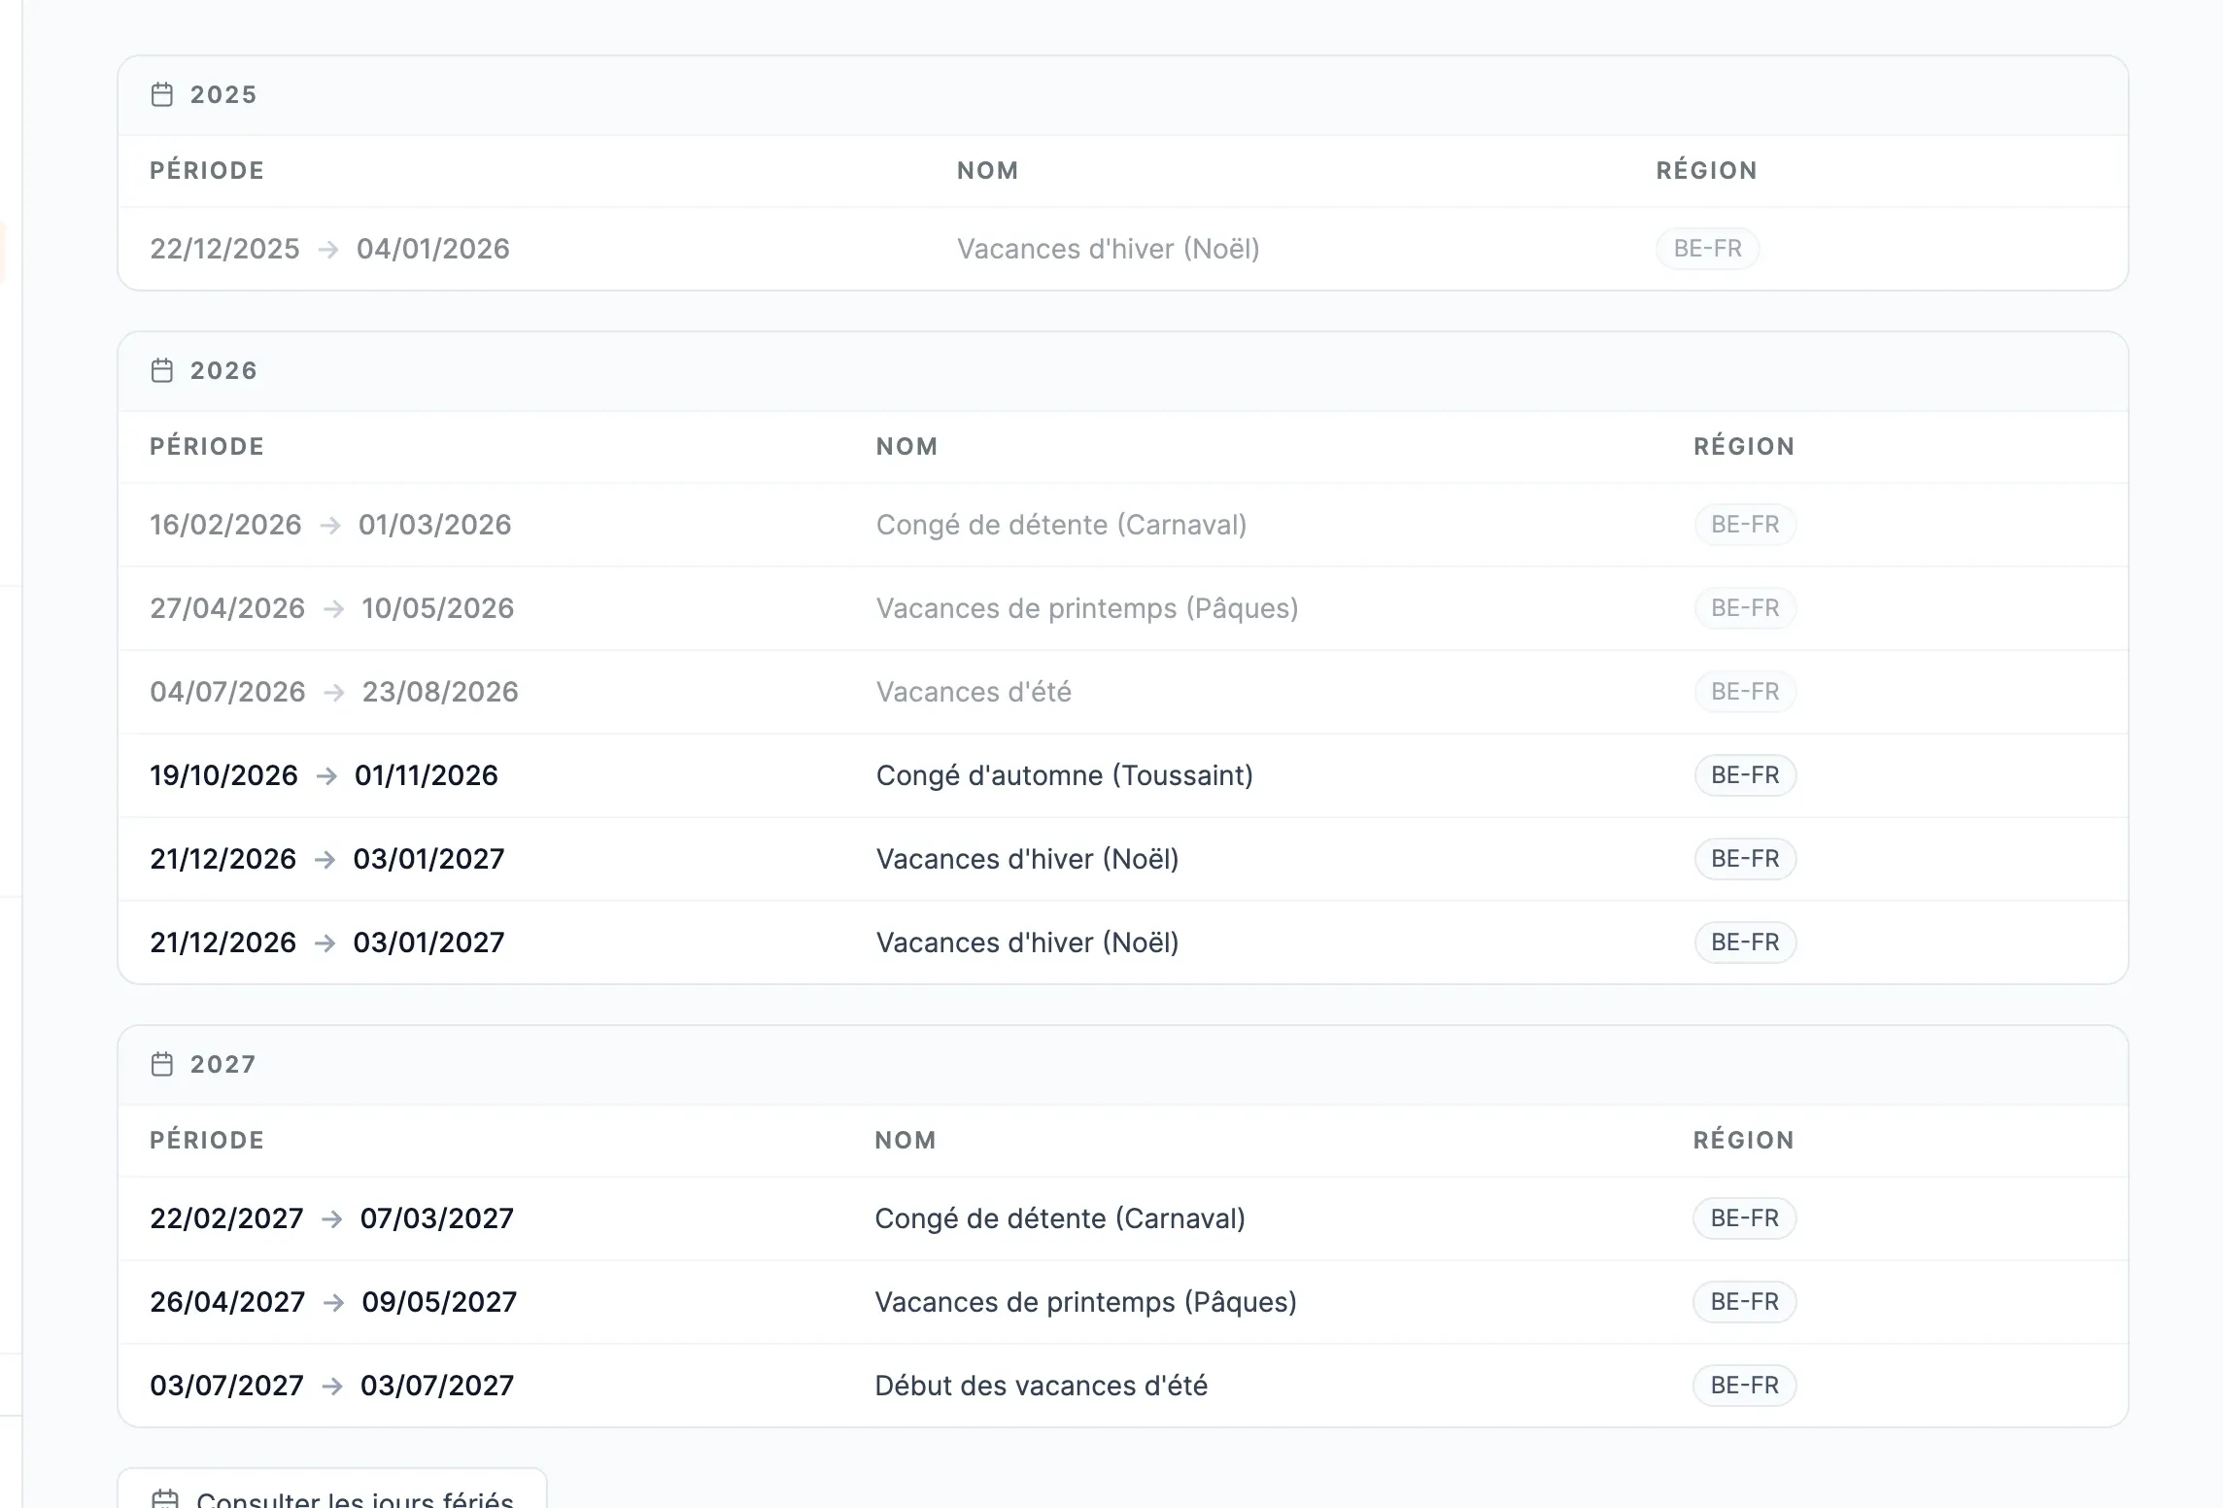Click start date 22/02/2027
Screen dimensions: 2223x1508
[x=226, y=1218]
